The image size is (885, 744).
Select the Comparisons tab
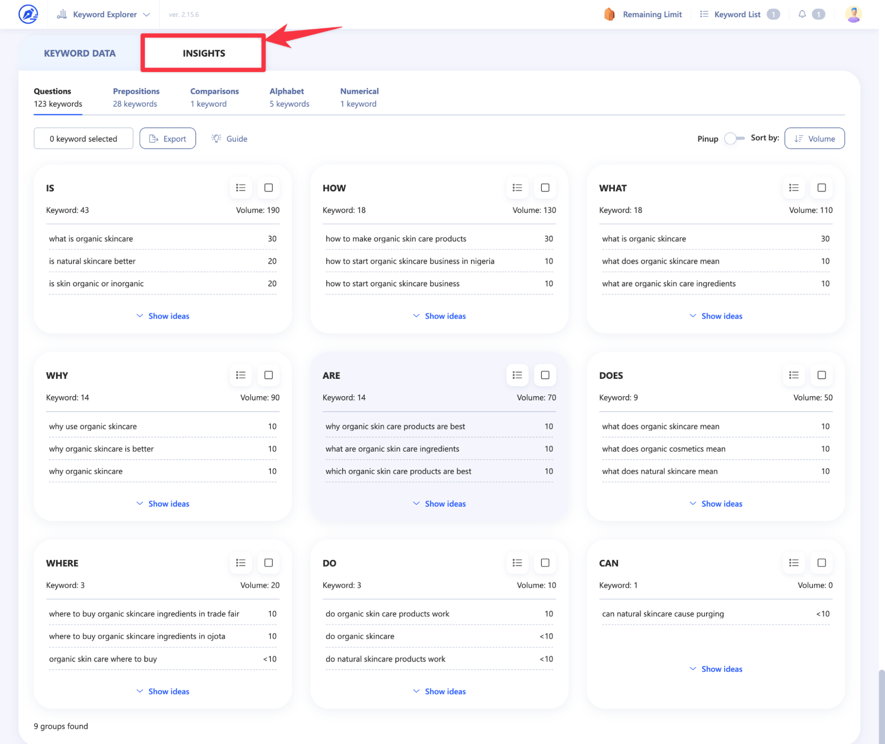click(x=214, y=97)
